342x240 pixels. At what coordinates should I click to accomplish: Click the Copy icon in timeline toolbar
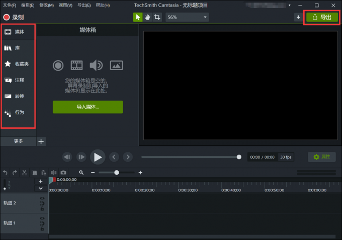(x=34, y=173)
